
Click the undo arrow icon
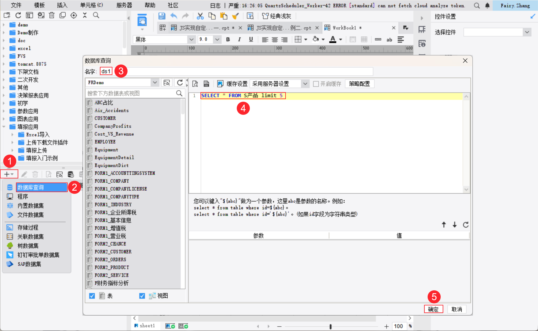tap(174, 16)
